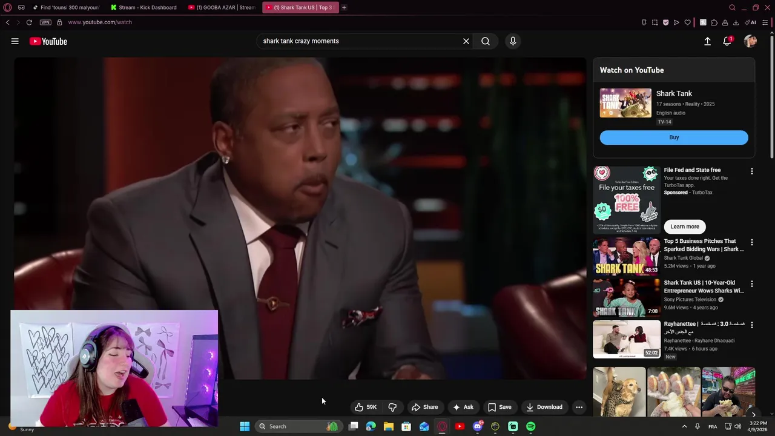Open YouTube notifications bell
The height and width of the screenshot is (436, 775).
click(727, 41)
